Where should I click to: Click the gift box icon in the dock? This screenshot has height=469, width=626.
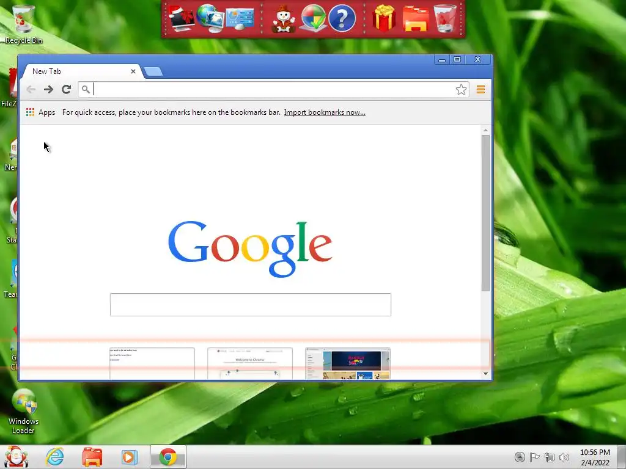click(x=384, y=18)
